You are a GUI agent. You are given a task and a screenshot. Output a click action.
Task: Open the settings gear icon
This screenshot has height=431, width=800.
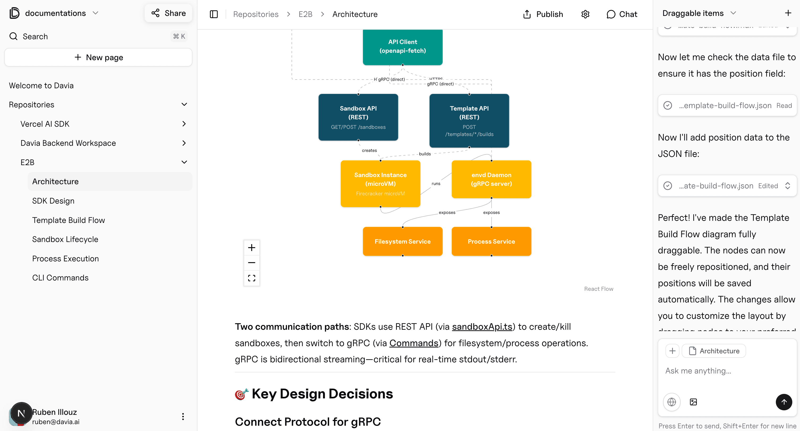585,14
